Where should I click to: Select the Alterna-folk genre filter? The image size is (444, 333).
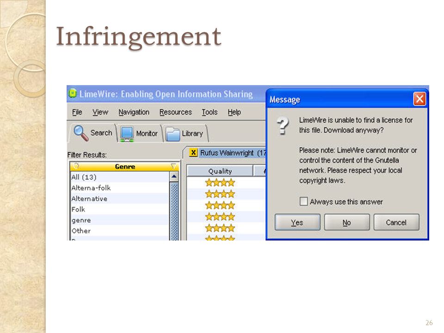click(119, 188)
